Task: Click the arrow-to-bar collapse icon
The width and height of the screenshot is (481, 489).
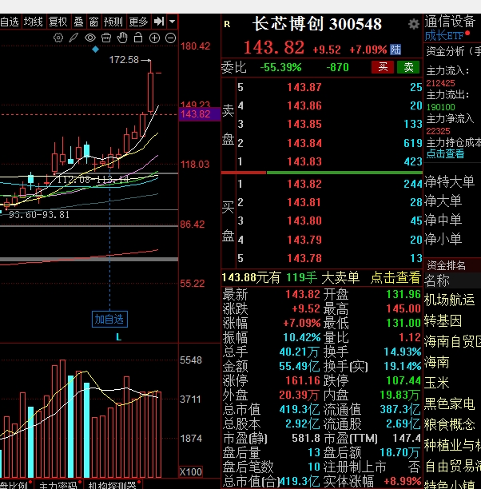Action: tap(159, 22)
